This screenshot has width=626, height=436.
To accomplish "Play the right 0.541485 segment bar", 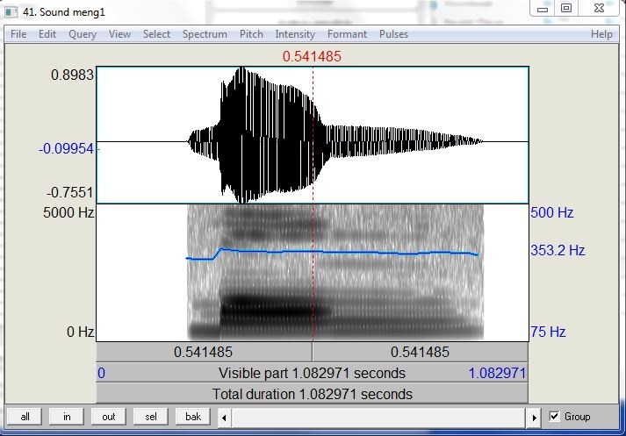I will point(420,352).
